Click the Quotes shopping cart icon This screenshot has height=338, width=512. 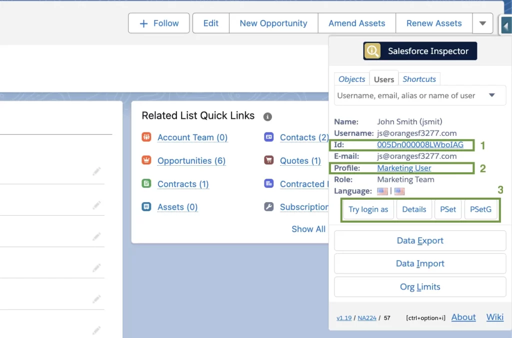point(267,161)
